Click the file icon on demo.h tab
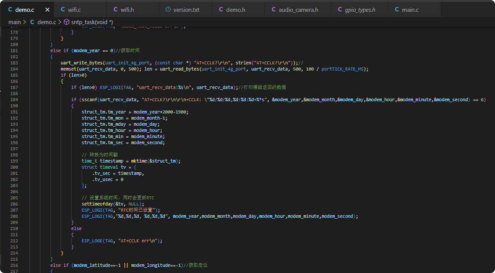495x273 pixels. click(x=221, y=10)
